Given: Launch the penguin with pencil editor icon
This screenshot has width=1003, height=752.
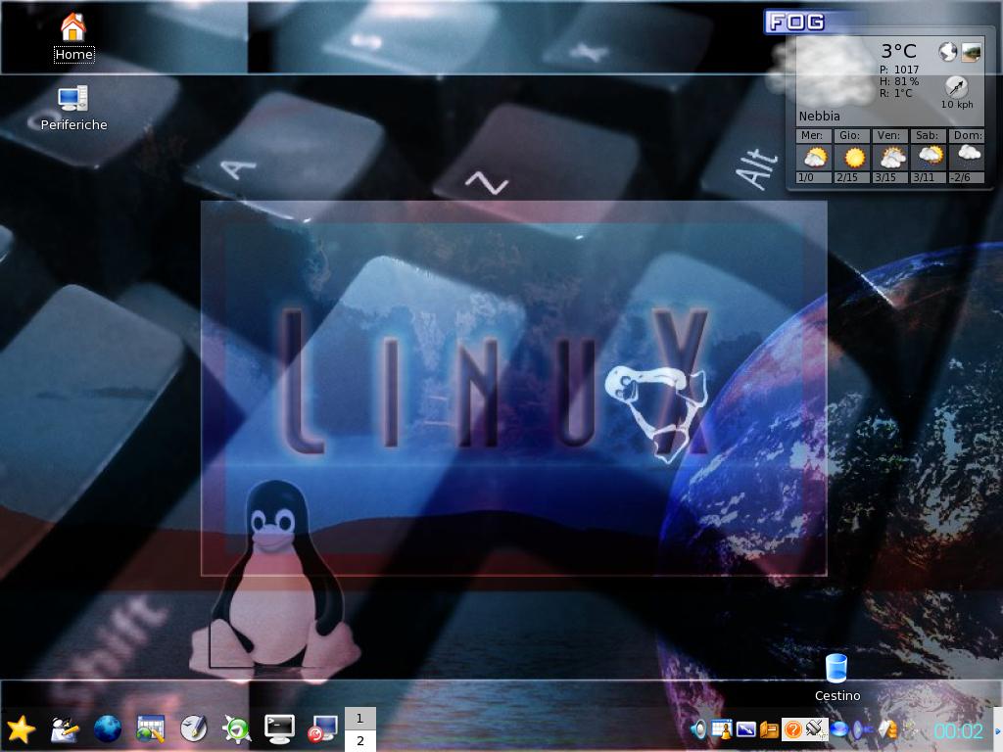Looking at the screenshot, I should [x=65, y=728].
